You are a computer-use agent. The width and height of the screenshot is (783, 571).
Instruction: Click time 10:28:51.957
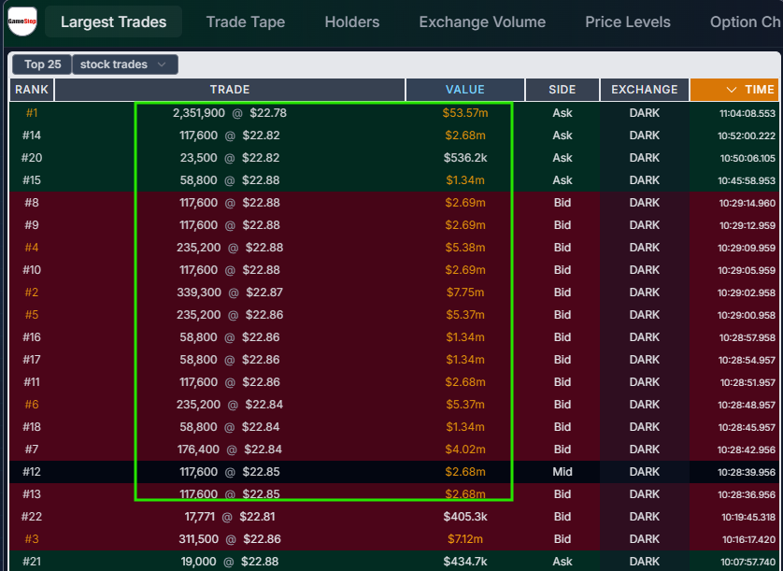pyautogui.click(x=747, y=382)
